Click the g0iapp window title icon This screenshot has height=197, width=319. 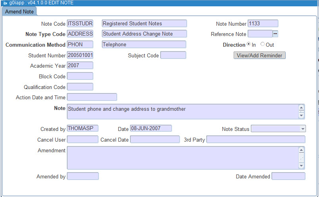click(x=5, y=3)
